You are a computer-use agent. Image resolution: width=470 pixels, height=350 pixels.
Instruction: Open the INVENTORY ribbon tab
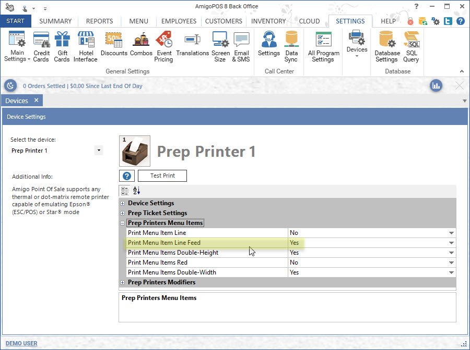268,21
